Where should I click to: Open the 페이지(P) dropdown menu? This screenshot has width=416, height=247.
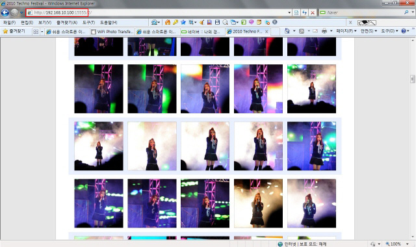coord(346,31)
